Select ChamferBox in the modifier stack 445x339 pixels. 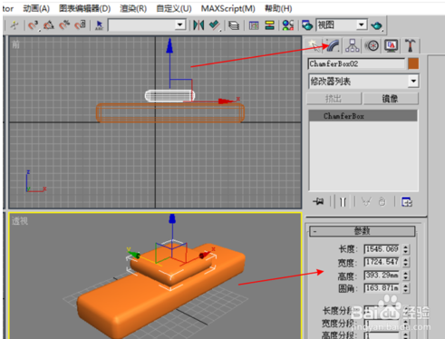(363, 116)
